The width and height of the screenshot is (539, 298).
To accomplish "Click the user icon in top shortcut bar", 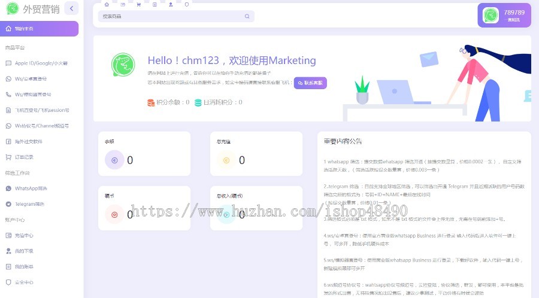I will [x=171, y=4].
